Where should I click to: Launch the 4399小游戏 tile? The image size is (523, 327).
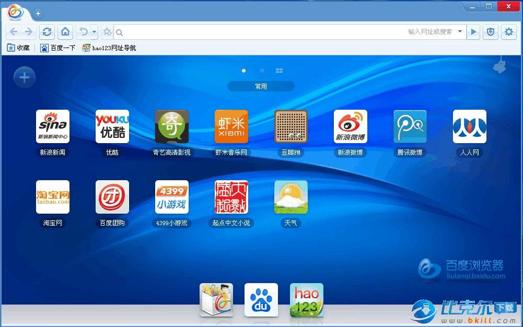172,197
